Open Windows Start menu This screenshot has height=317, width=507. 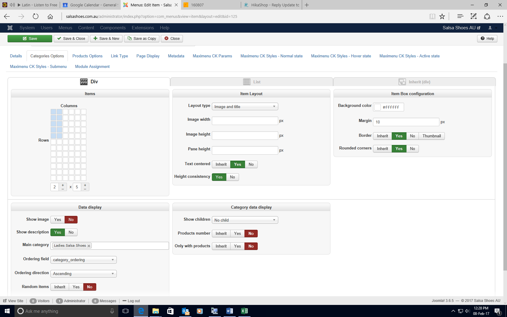(x=7, y=311)
